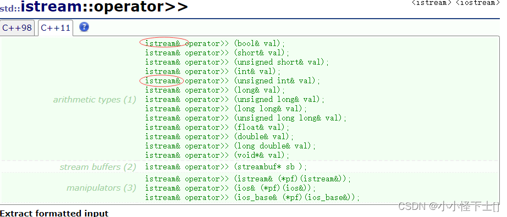The image size is (507, 217).
Task: Select the (short& val) overload line
Action: pyautogui.click(x=217, y=53)
